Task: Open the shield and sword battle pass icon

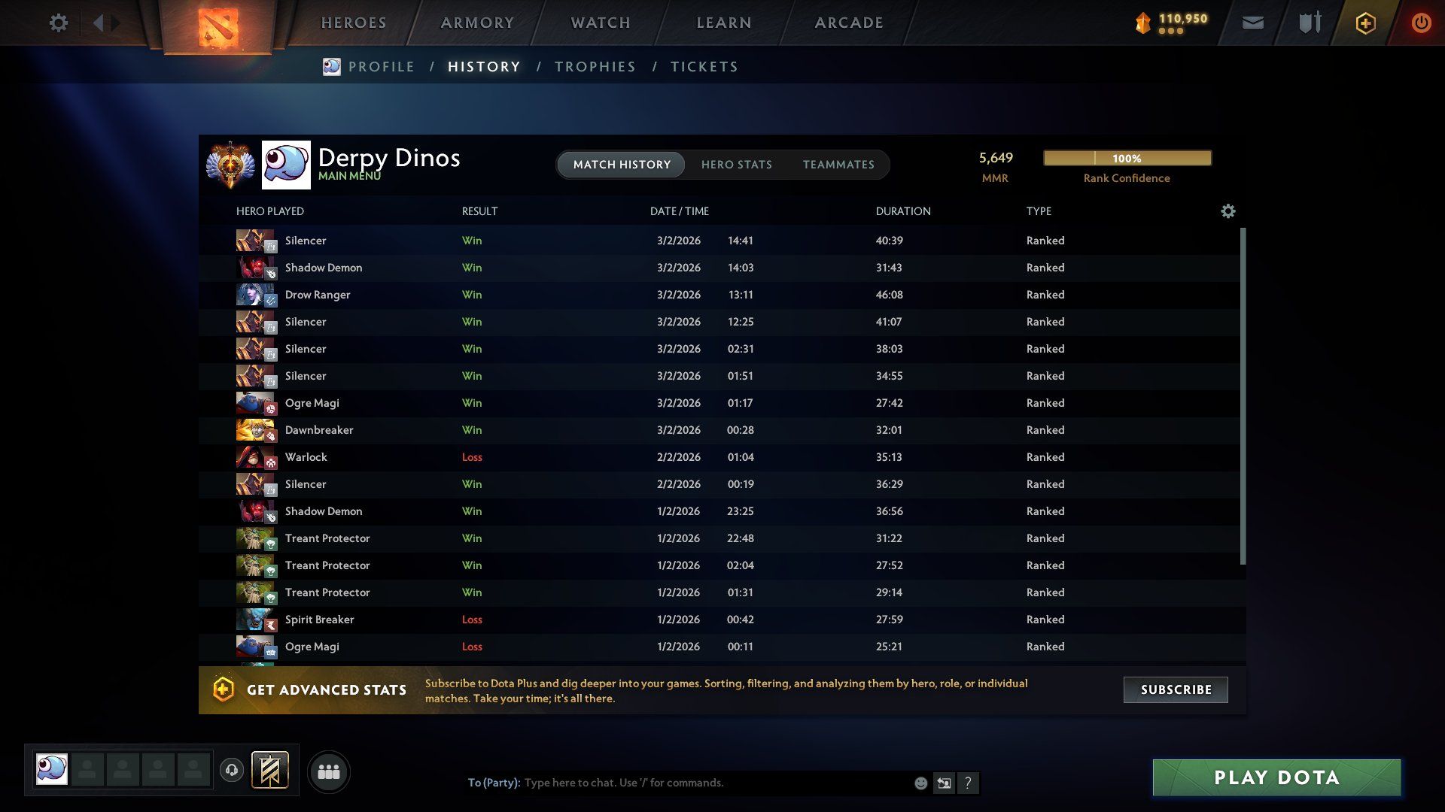Action: pos(1310,23)
